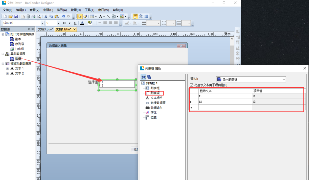Toggle Bold text formatting
Screen dimensions: 309x180
pos(64,23)
